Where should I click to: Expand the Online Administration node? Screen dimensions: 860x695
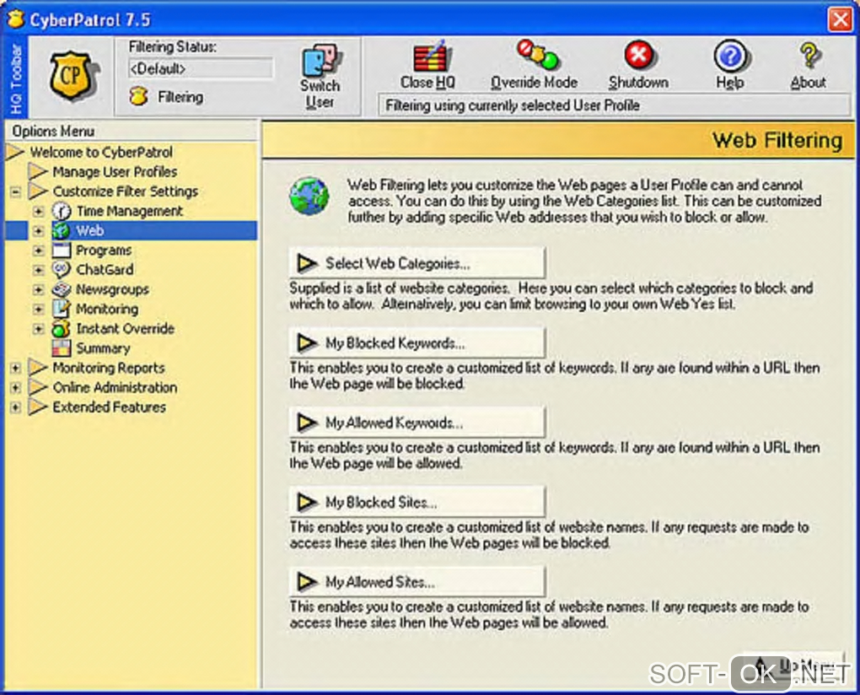click(16, 388)
